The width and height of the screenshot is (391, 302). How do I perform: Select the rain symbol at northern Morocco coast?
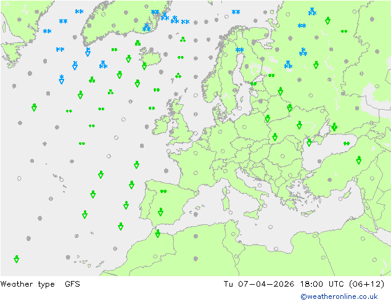(158, 234)
